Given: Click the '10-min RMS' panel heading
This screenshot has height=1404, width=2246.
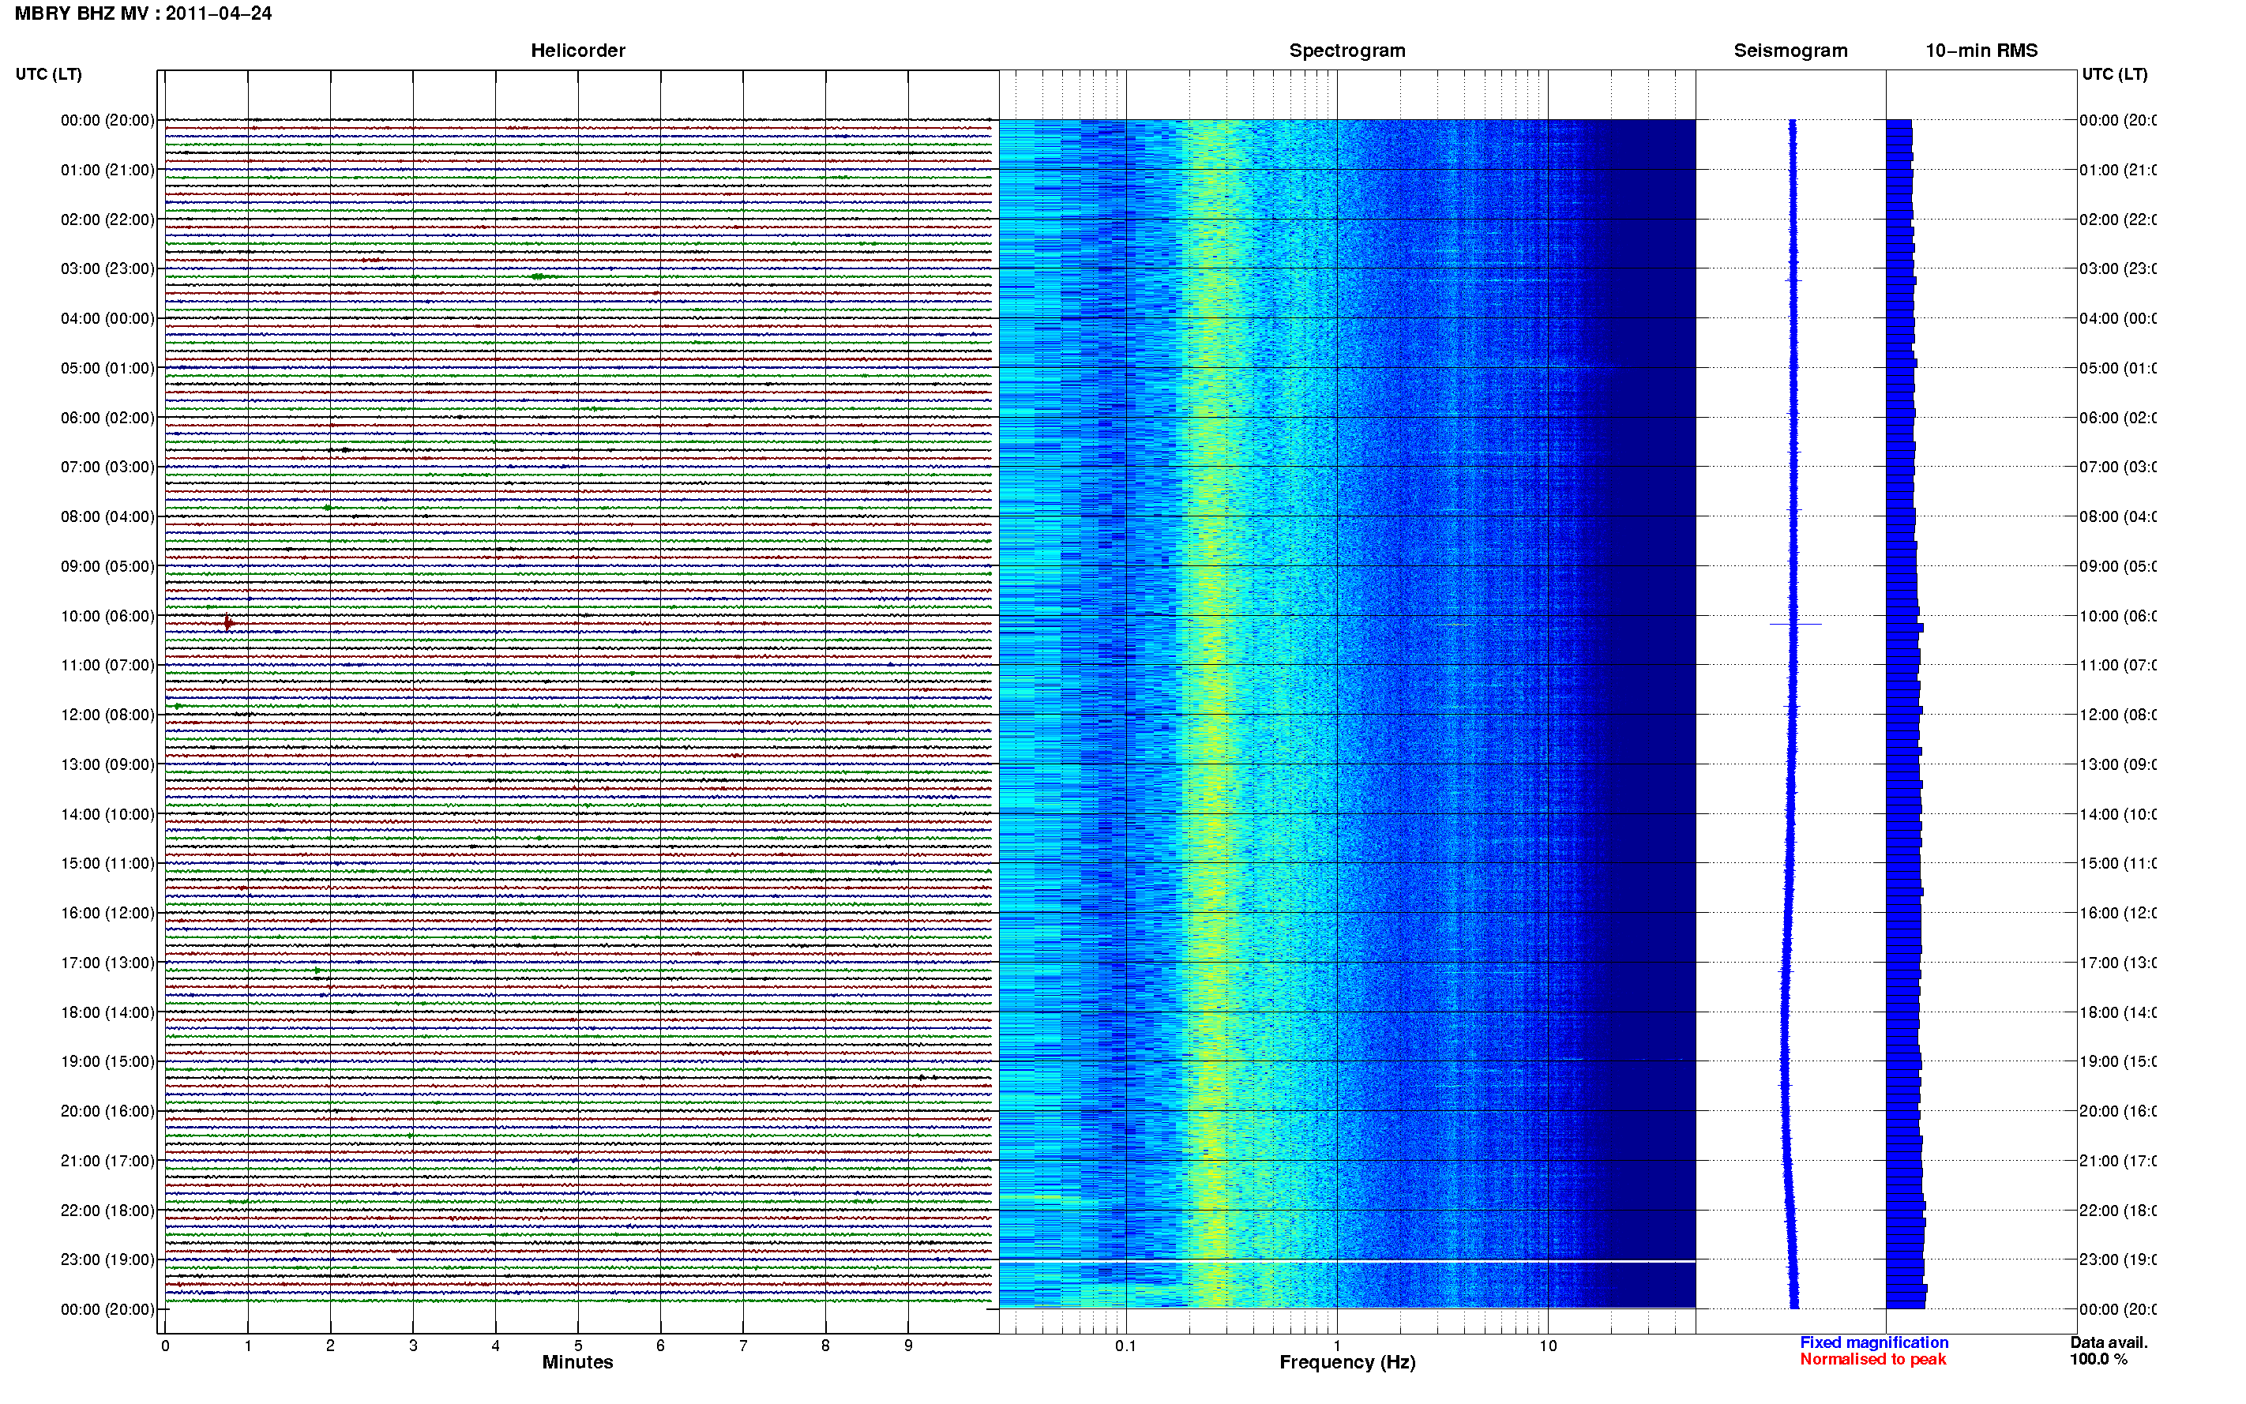Looking at the screenshot, I should (1981, 51).
